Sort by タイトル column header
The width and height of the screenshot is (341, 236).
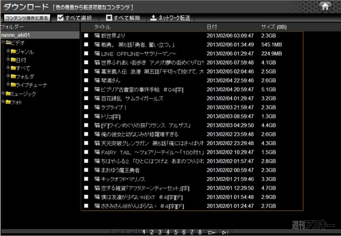(x=102, y=27)
